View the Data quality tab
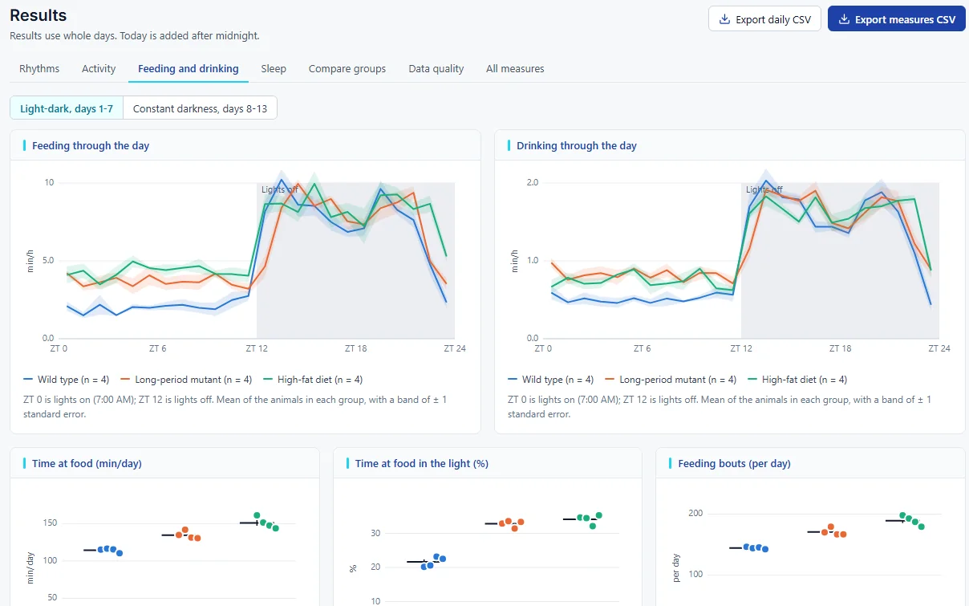 (x=436, y=69)
